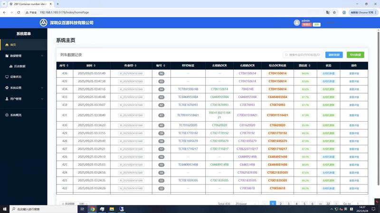This screenshot has width=380, height=213.
Task: Open the 20/page page size dropdown
Action: (x=244, y=204)
